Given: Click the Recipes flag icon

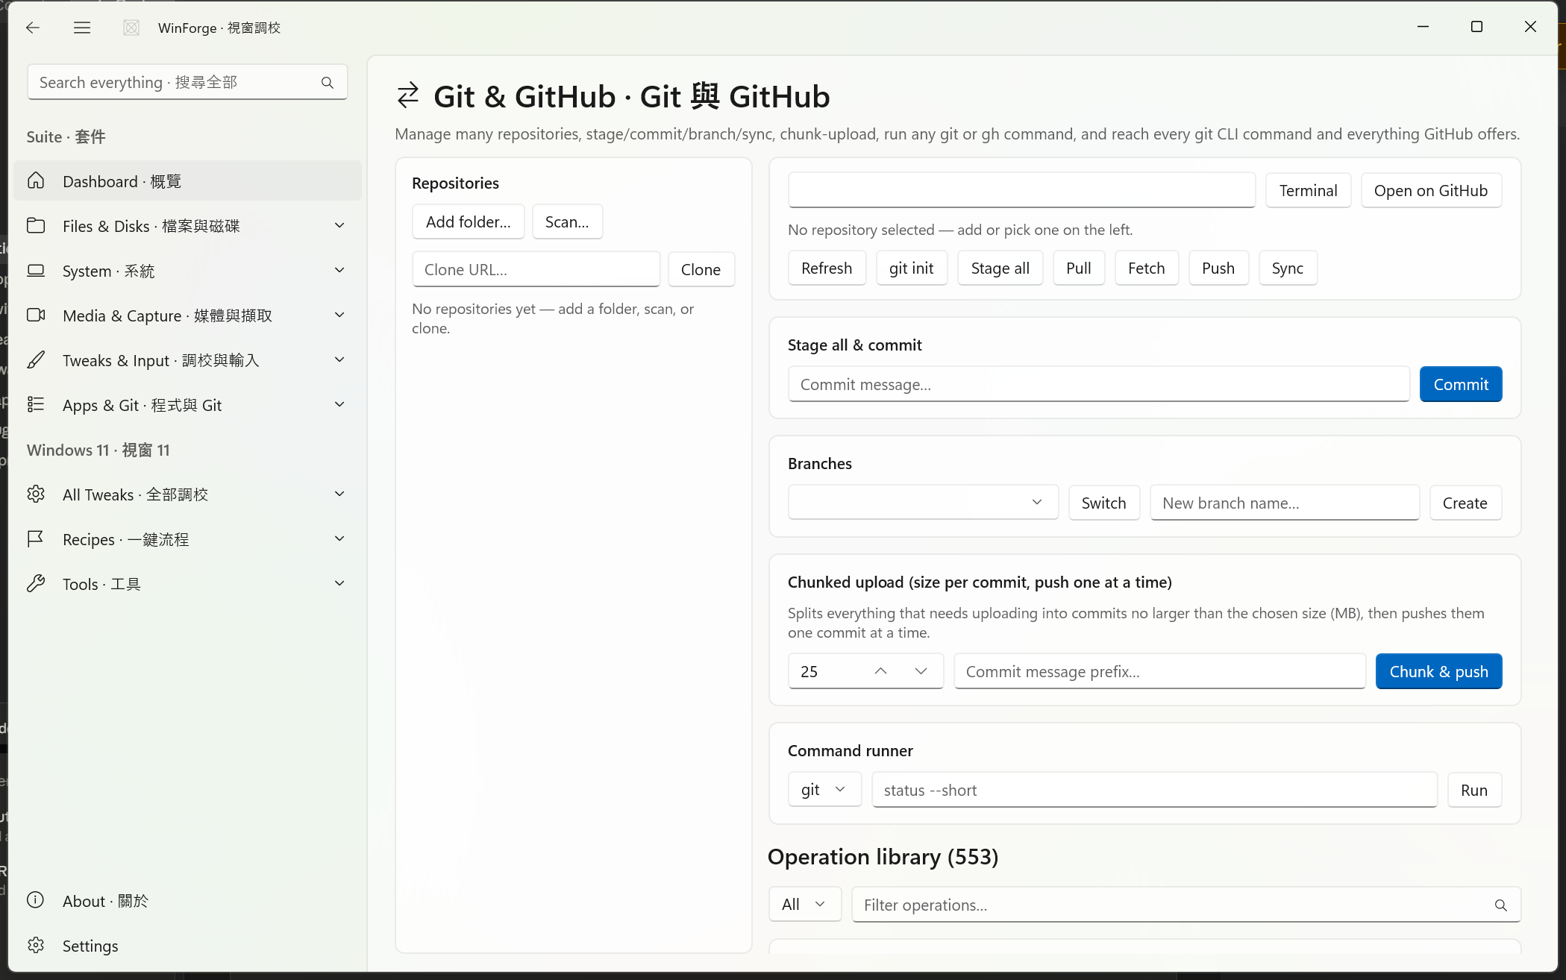Looking at the screenshot, I should tap(36, 539).
